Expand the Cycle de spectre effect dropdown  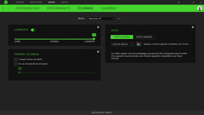pos(122,44)
